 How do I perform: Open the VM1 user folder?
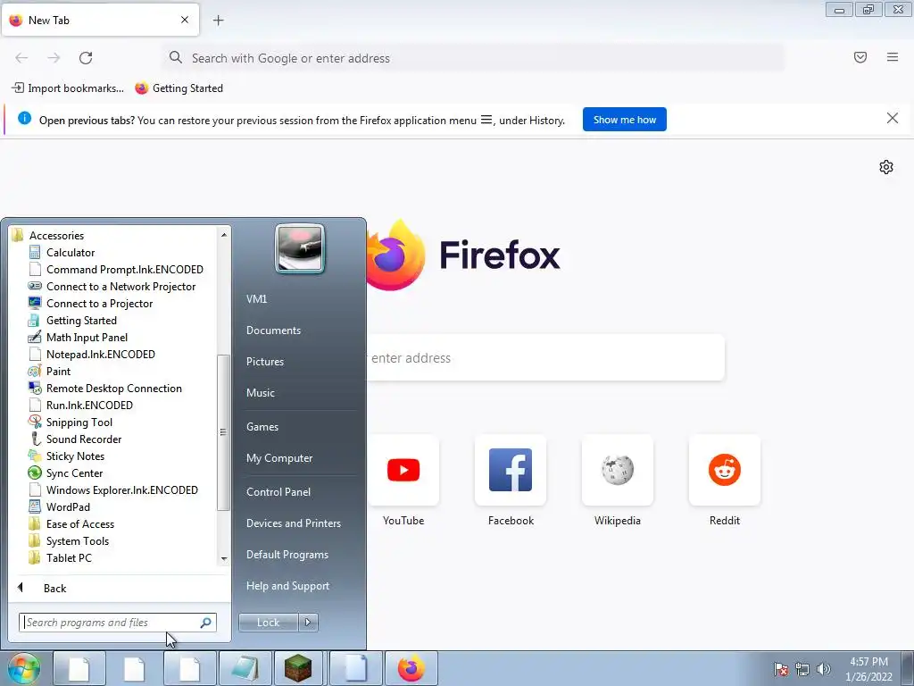pos(256,298)
